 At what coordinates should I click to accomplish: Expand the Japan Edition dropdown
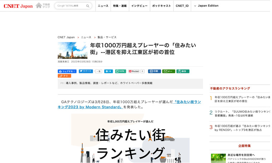point(206,6)
